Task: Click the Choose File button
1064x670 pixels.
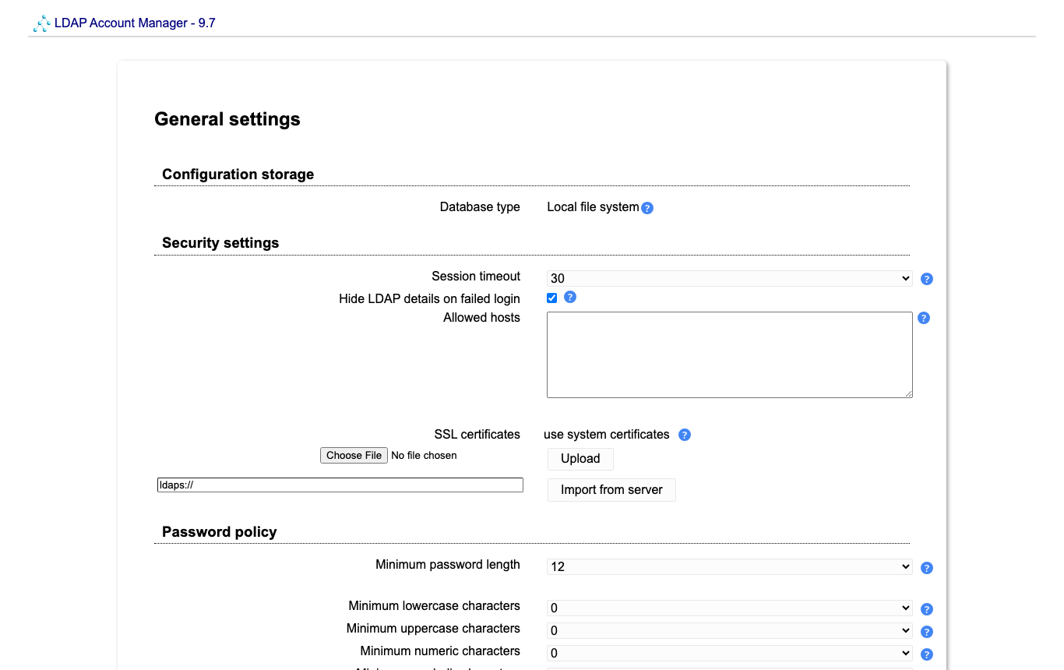Action: [354, 456]
